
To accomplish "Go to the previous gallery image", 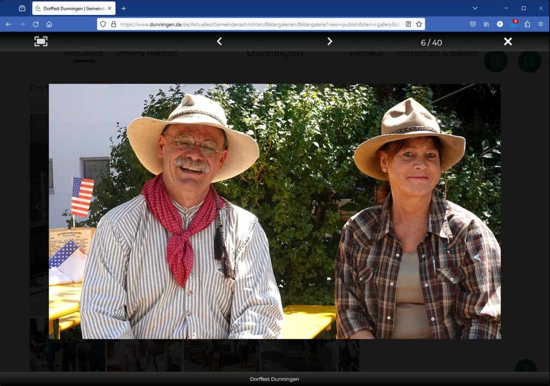I will tap(219, 41).
